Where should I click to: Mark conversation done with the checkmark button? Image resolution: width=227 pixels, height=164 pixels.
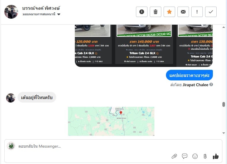pos(211,12)
